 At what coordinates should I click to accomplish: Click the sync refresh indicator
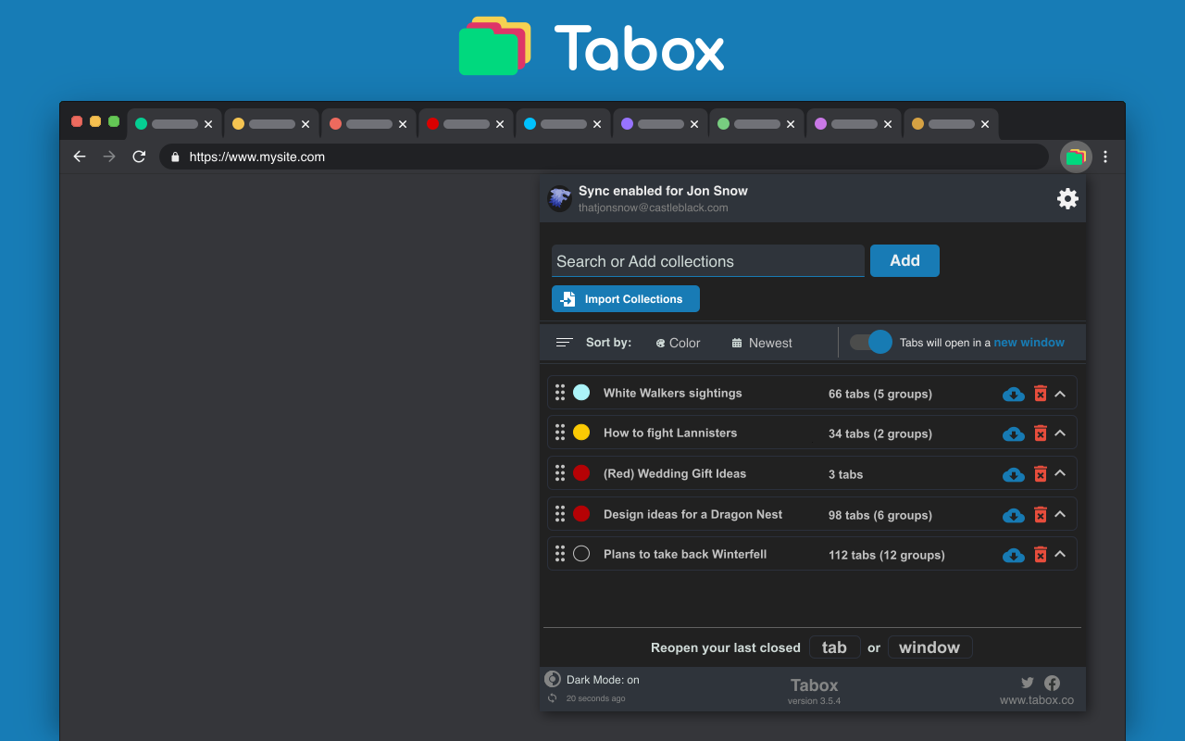[552, 697]
